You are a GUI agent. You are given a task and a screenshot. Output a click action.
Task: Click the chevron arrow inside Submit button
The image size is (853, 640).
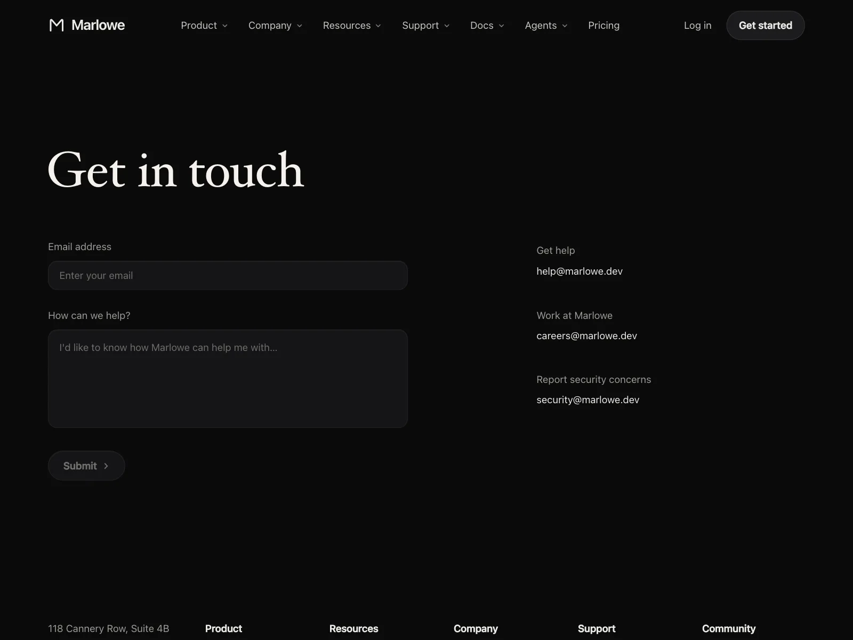pos(106,466)
